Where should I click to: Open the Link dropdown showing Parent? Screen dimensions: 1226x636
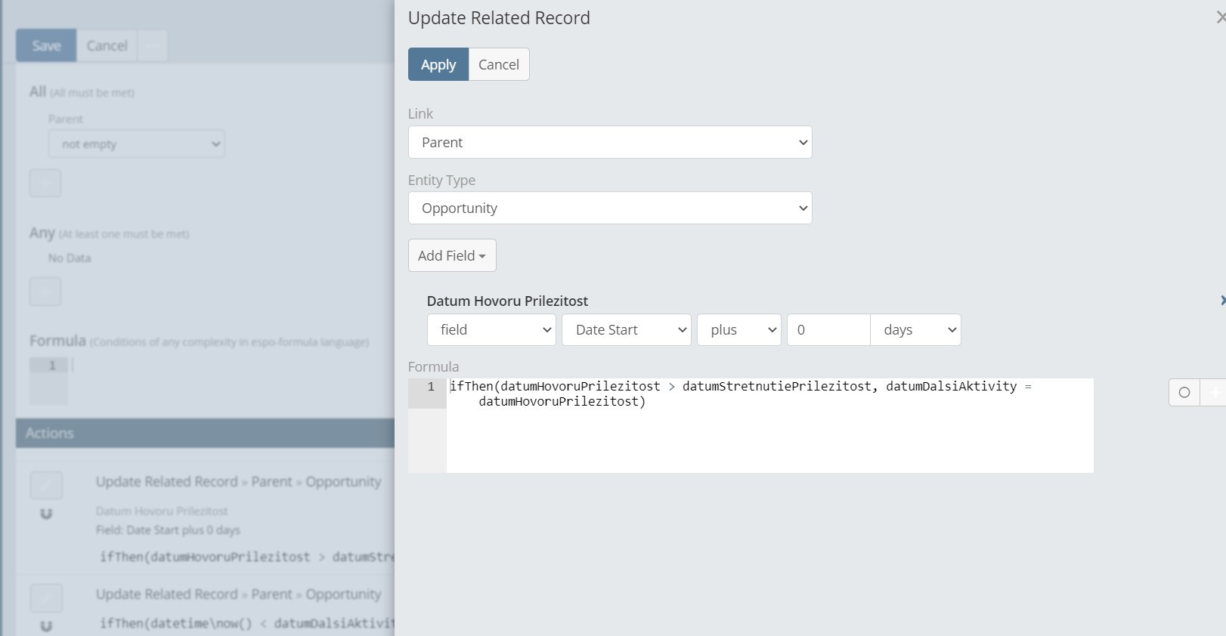click(609, 142)
